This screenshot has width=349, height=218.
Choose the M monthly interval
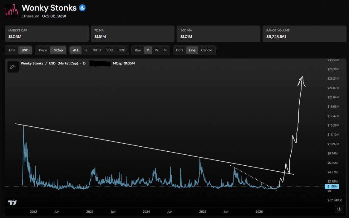pyautogui.click(x=165, y=50)
